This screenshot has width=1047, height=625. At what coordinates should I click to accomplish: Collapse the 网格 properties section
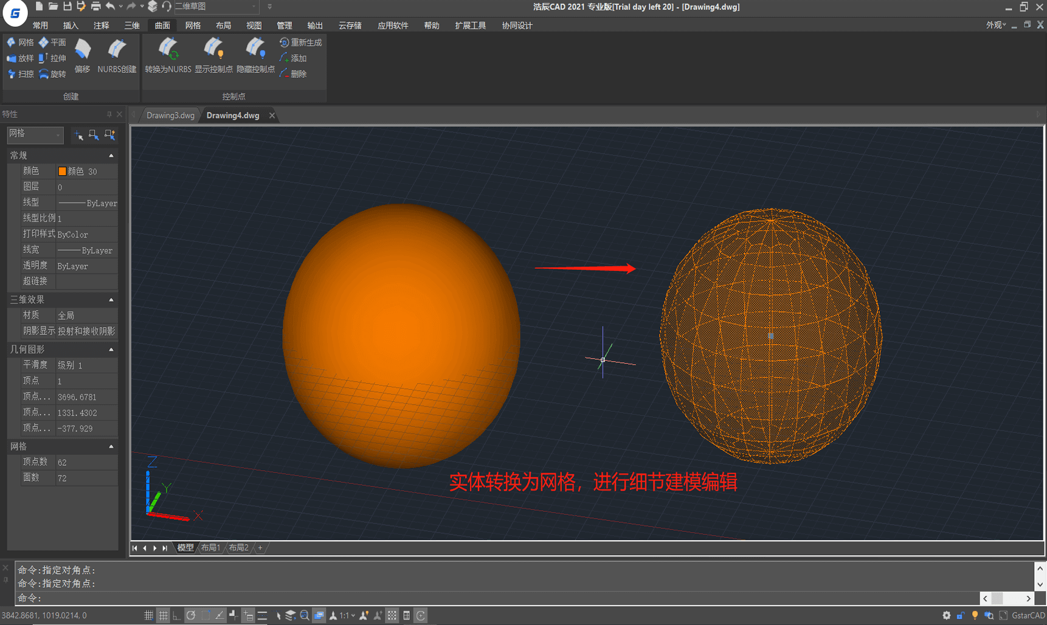click(111, 446)
